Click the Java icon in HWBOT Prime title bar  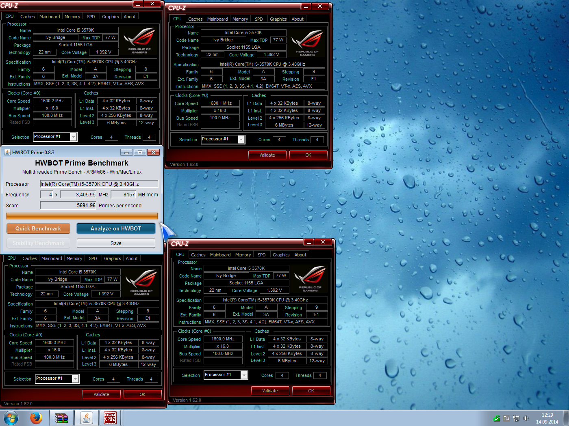coord(7,152)
